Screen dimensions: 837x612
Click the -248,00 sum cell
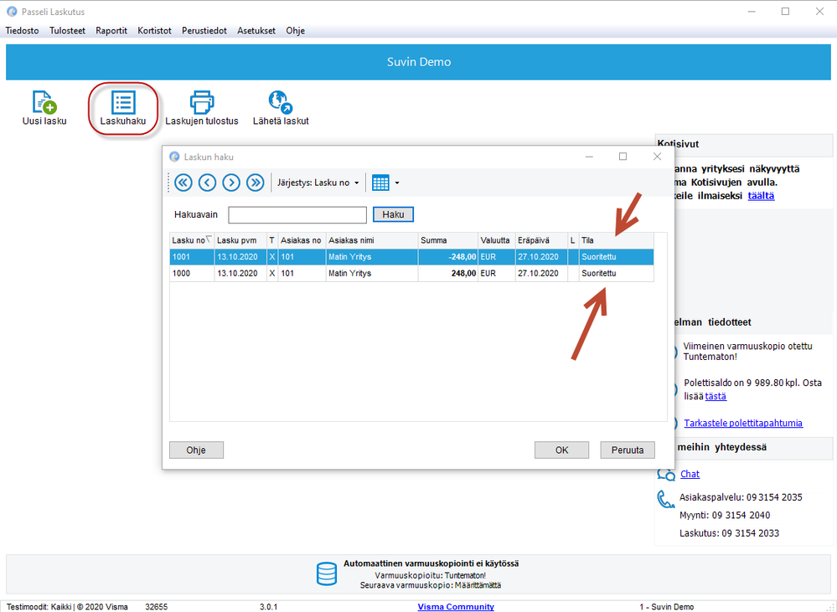pos(448,257)
